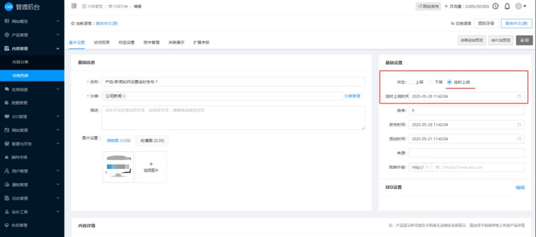Expand the SEO管理 menu chevron
Image resolution: width=536 pixels, height=237 pixels.
(x=58, y=117)
